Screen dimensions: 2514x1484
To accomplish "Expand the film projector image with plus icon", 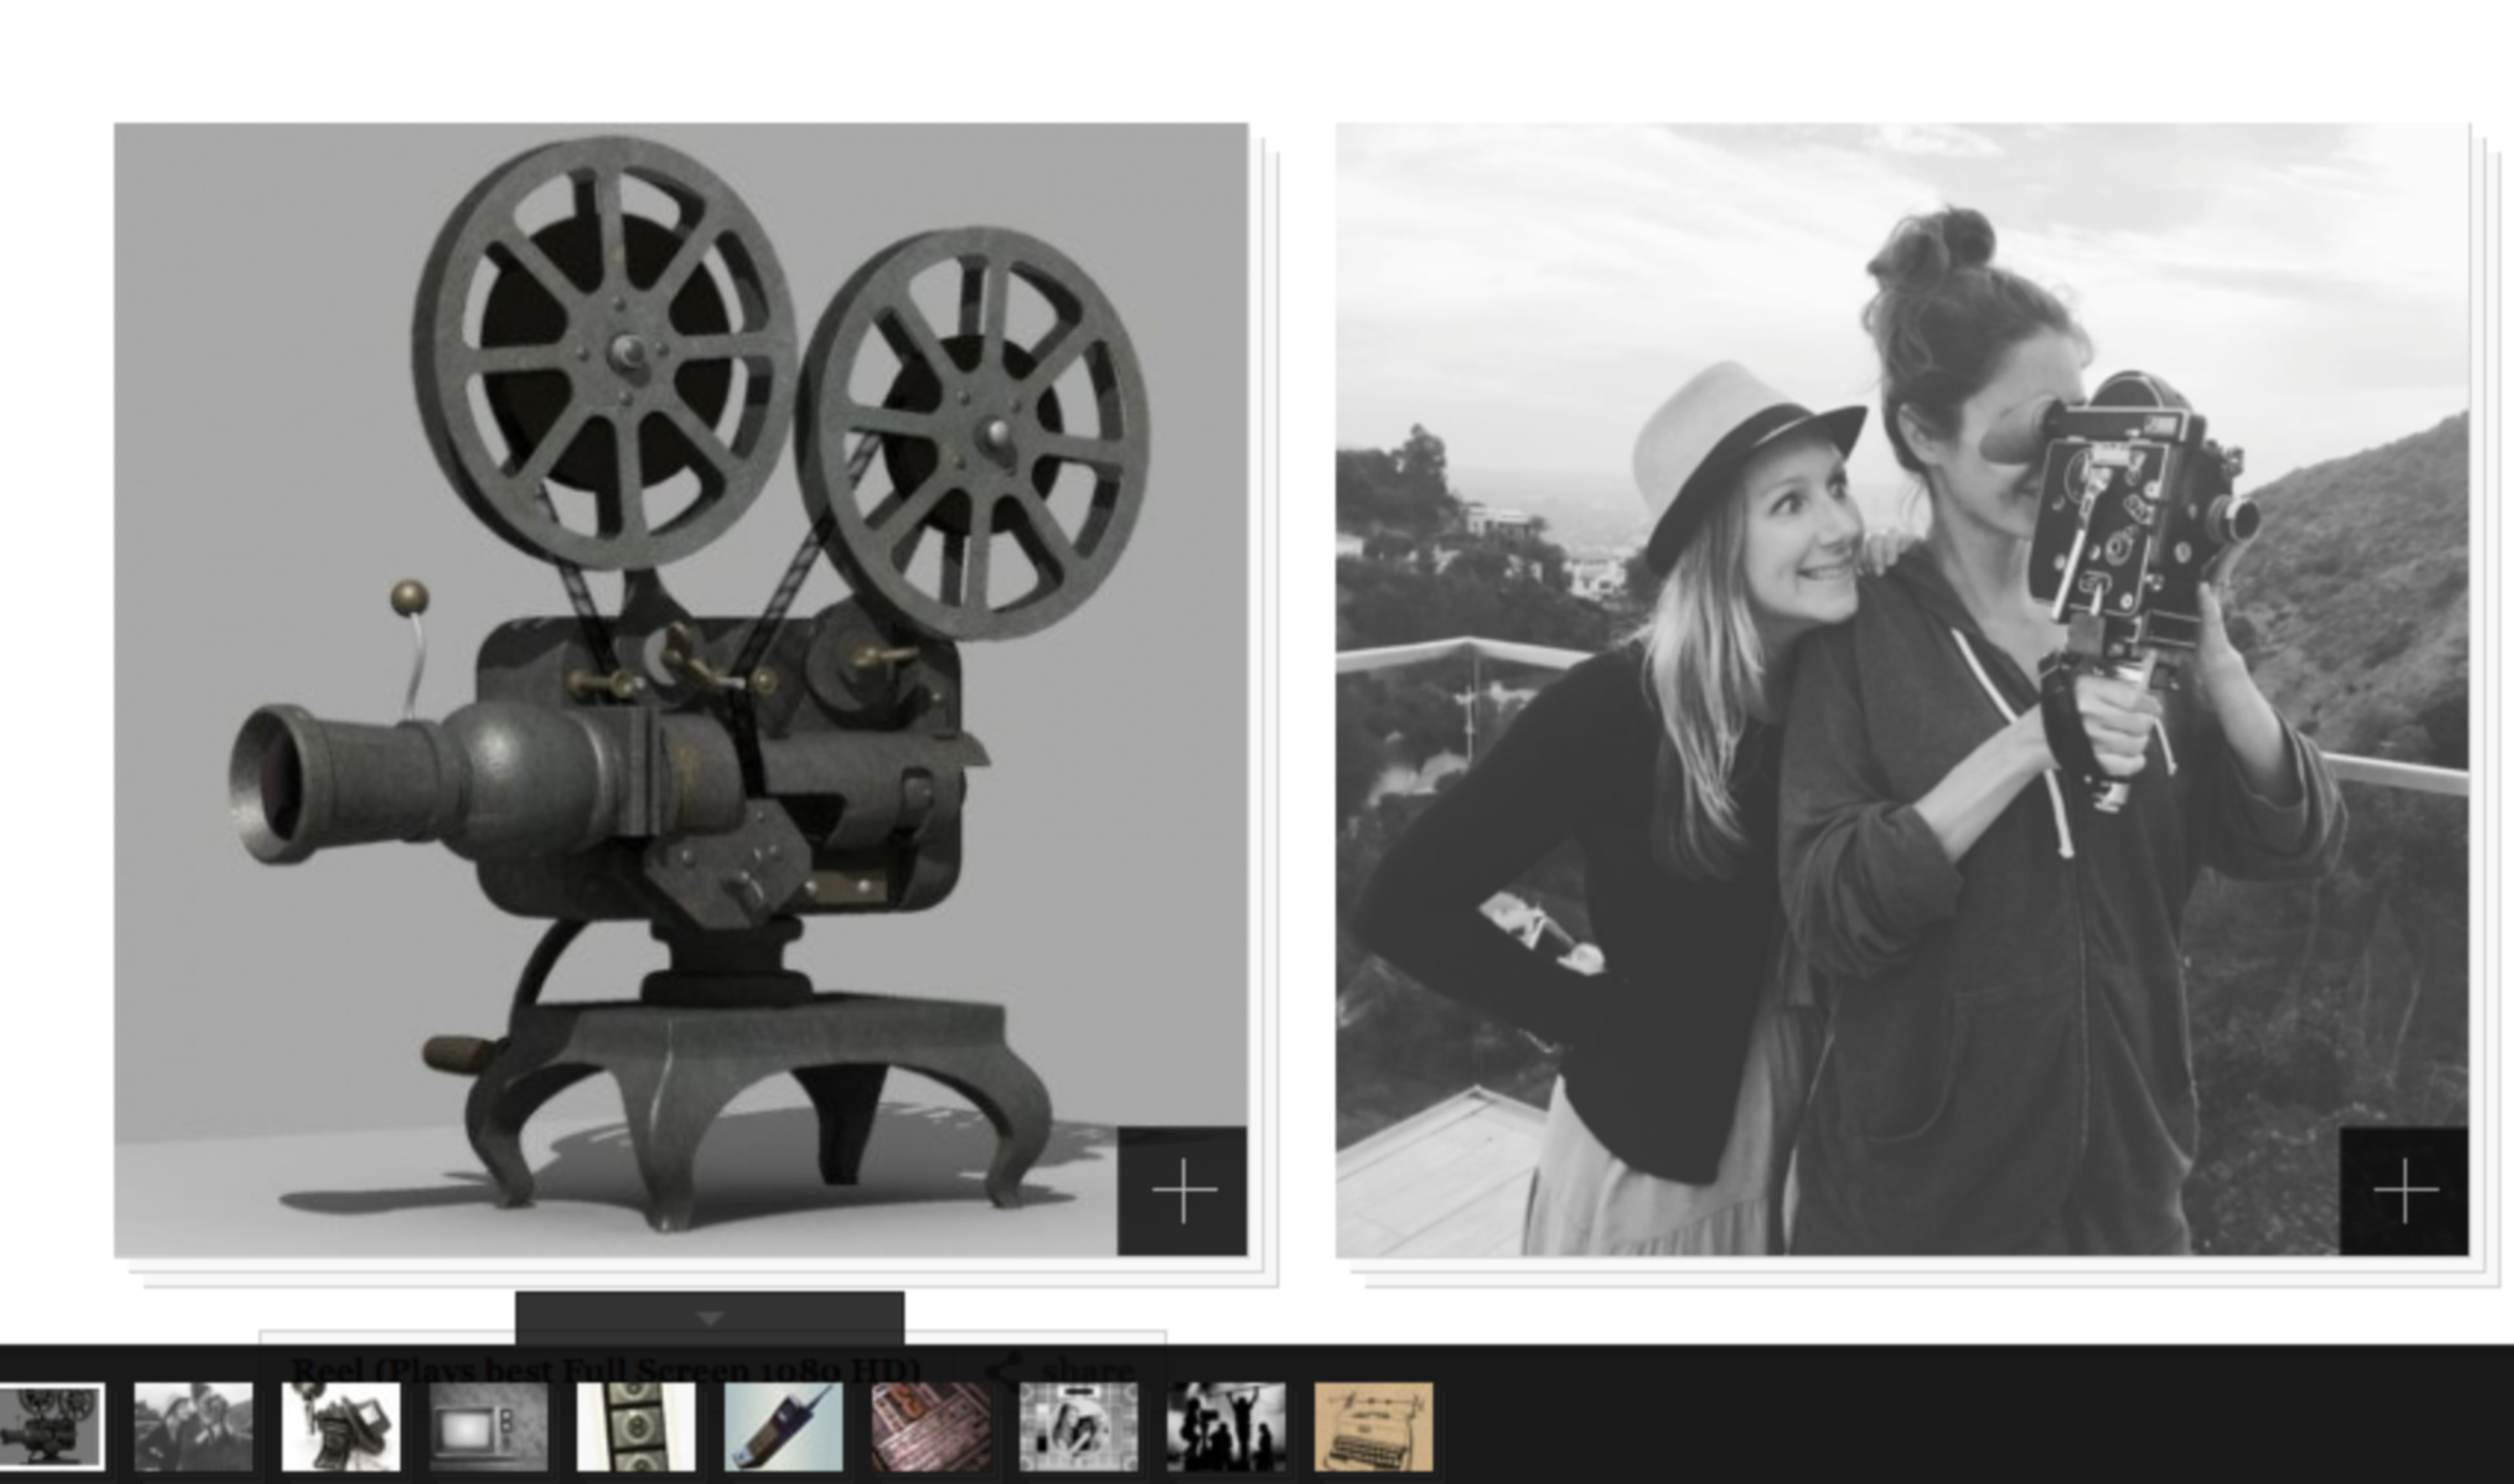I will (1182, 1190).
